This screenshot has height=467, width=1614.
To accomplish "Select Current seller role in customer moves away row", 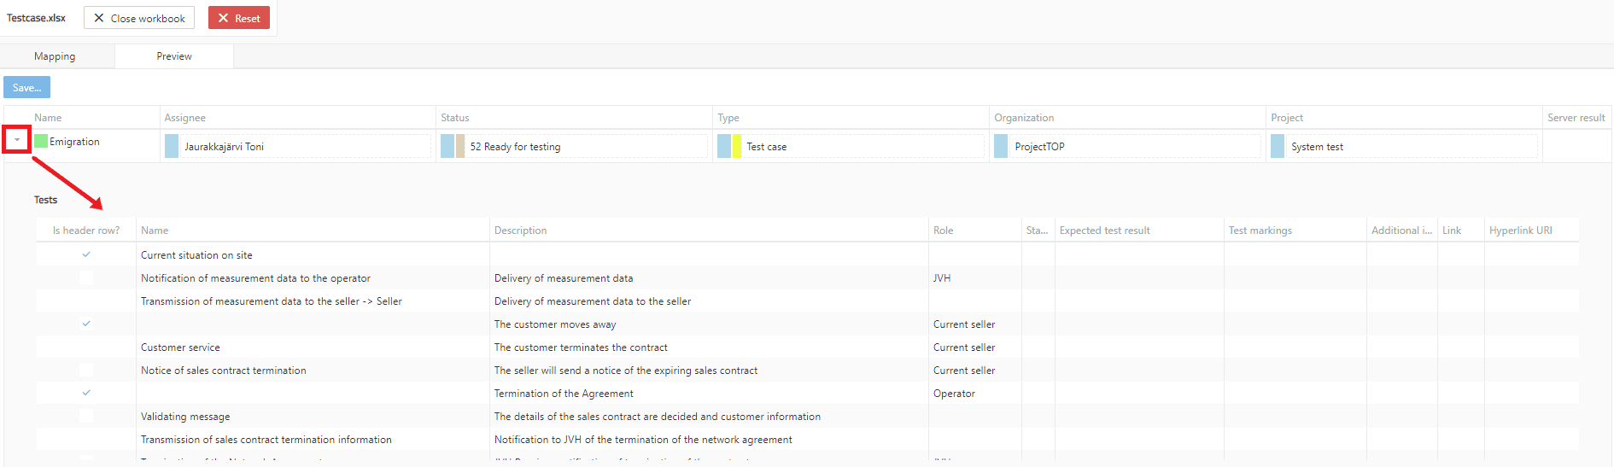I will (975, 324).
